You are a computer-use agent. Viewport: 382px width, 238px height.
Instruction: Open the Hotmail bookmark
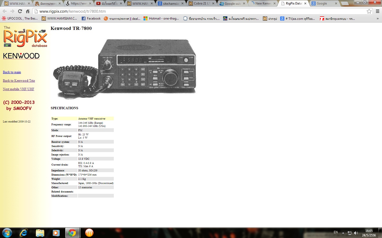tap(161, 19)
